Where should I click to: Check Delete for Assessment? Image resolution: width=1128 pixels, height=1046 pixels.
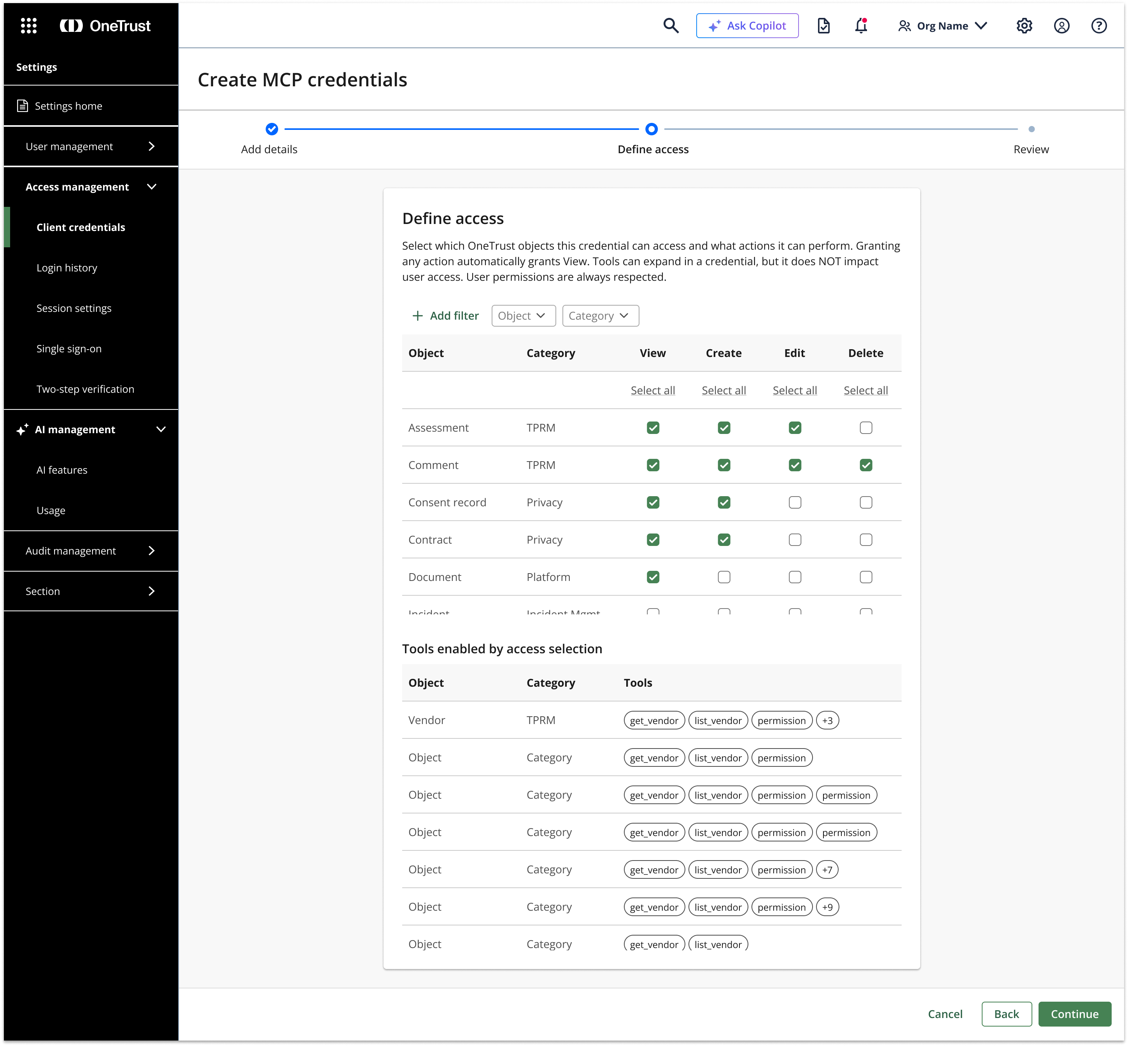pos(865,428)
